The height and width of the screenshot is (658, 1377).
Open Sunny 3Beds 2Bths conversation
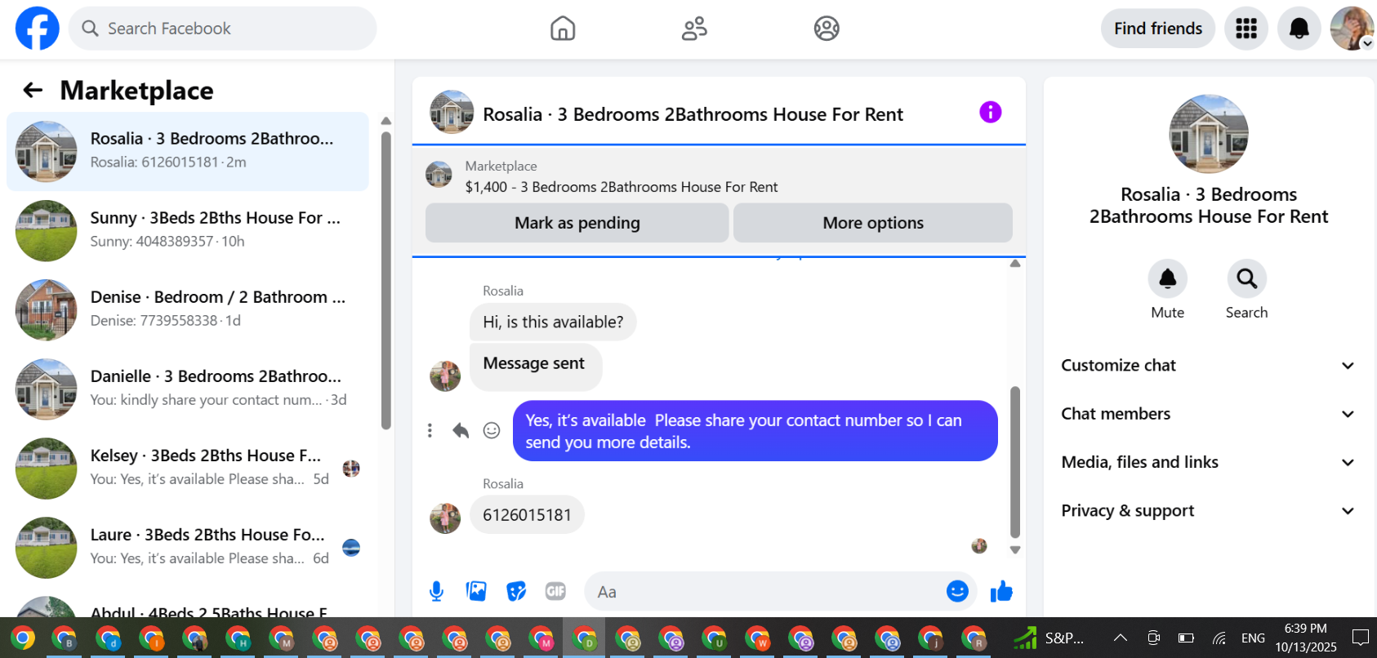[188, 231]
